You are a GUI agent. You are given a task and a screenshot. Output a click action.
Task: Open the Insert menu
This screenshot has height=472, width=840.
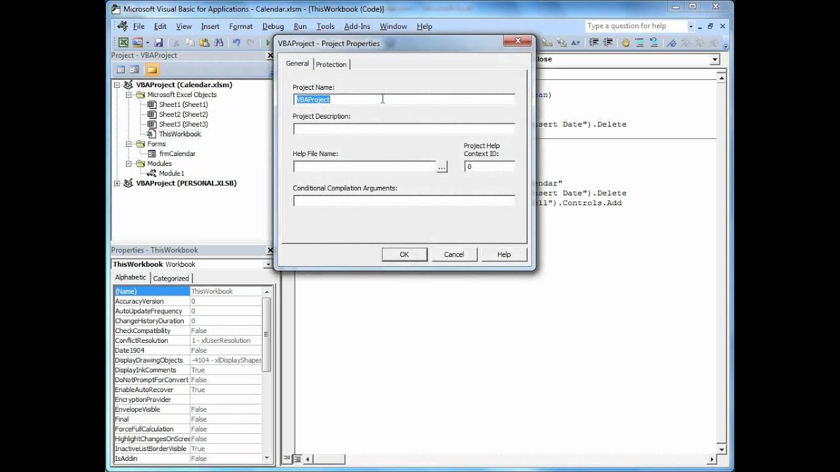[210, 26]
